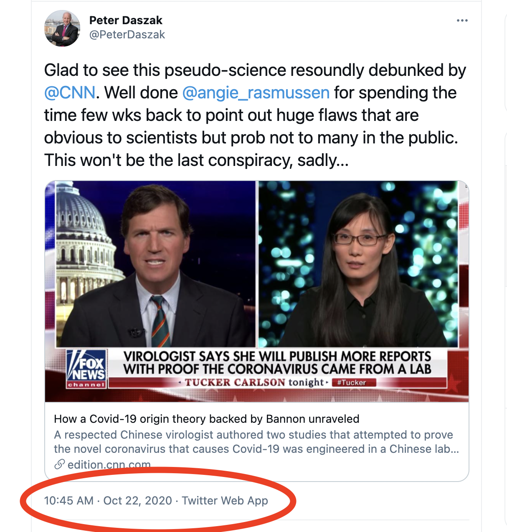
Task: Open Peter Daszak's profile avatar photo
Action: tap(62, 28)
